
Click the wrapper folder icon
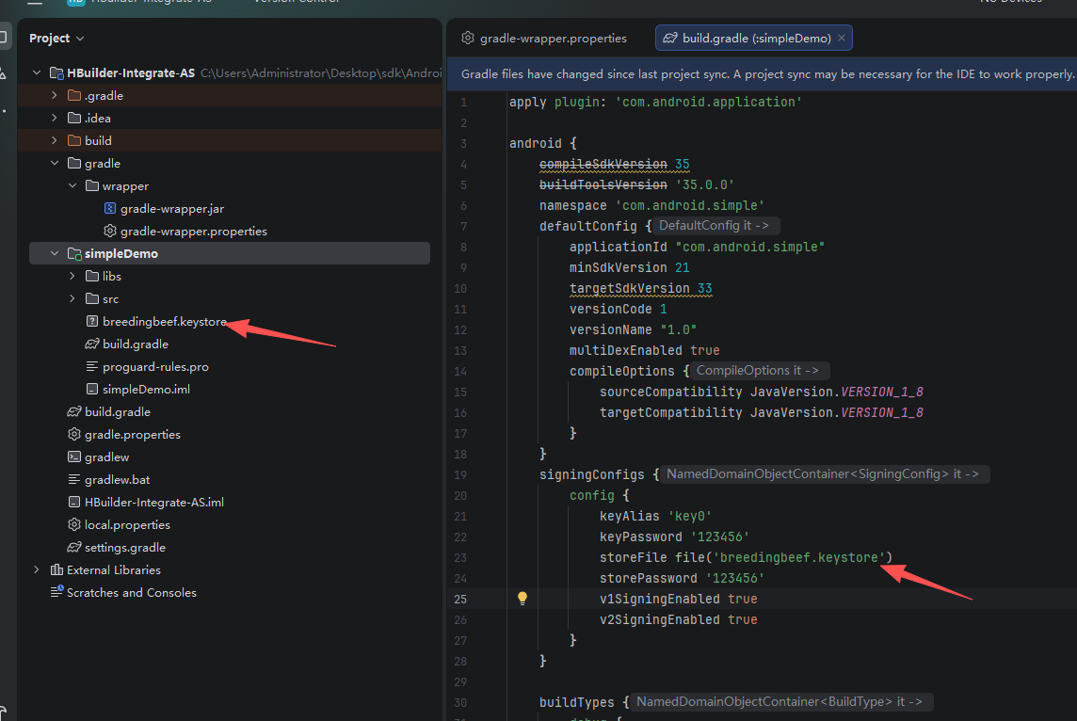(92, 186)
